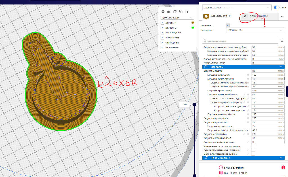
Task: Edit Скорость печати внешней стенки value
Action: [x=268, y=83]
